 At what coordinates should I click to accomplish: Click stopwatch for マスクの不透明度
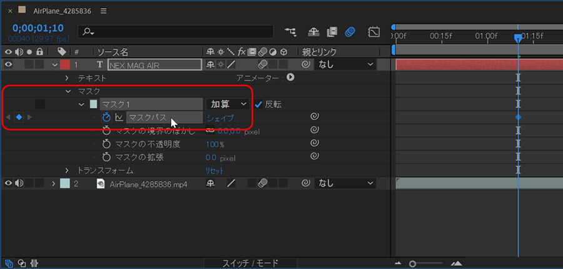[106, 144]
